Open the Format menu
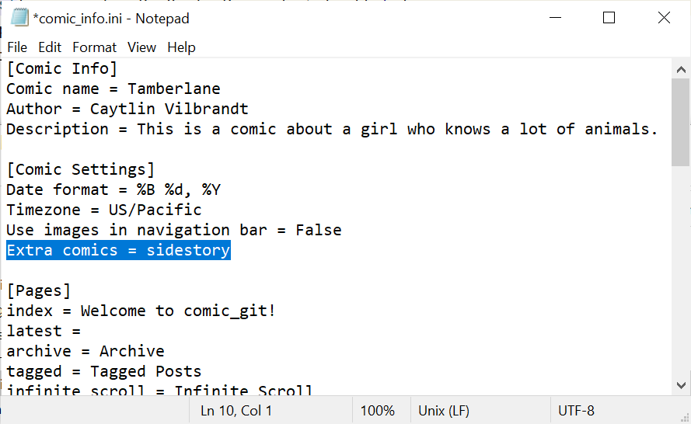Image resolution: width=691 pixels, height=424 pixels. pos(94,47)
